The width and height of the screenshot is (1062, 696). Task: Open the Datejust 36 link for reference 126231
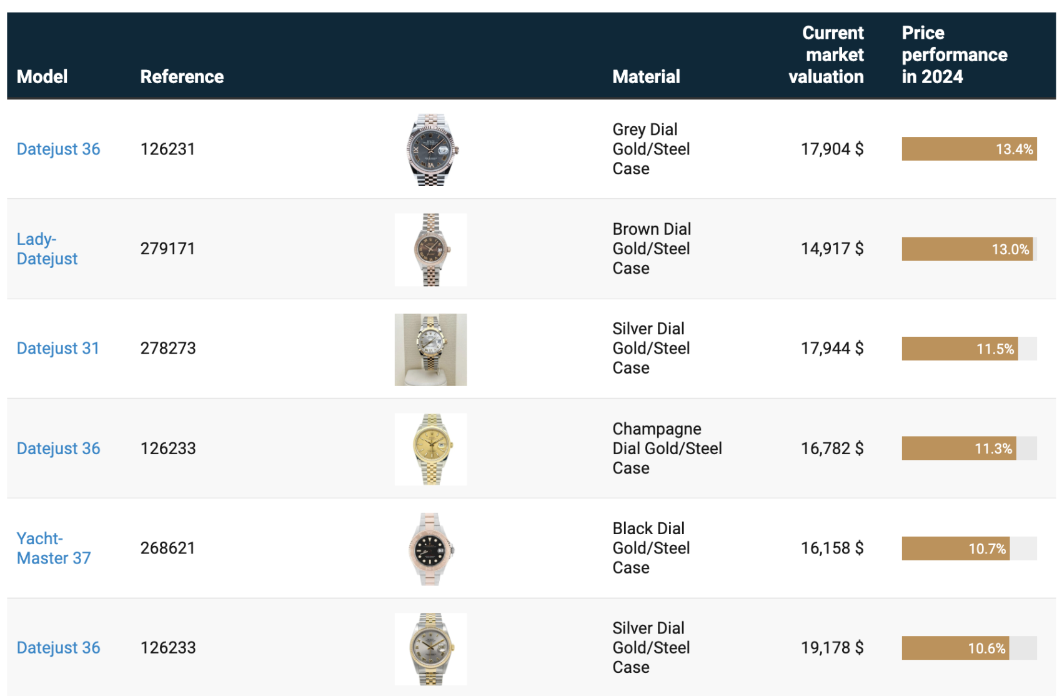click(58, 149)
